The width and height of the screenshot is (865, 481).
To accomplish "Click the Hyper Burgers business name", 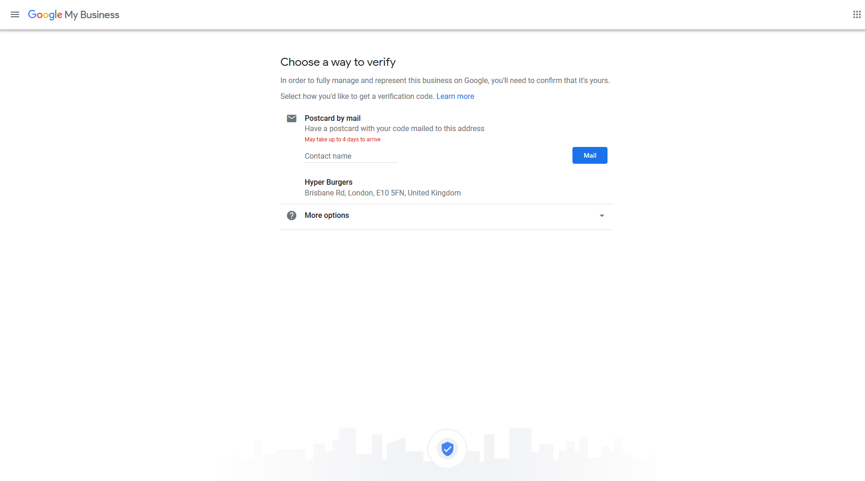I will (x=329, y=182).
